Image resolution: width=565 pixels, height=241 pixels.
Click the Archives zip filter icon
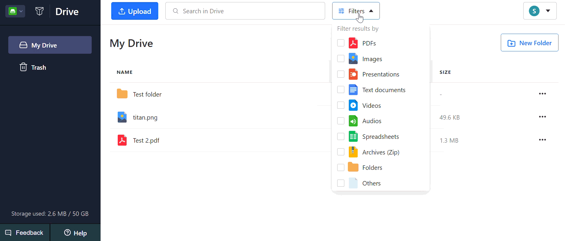(353, 152)
